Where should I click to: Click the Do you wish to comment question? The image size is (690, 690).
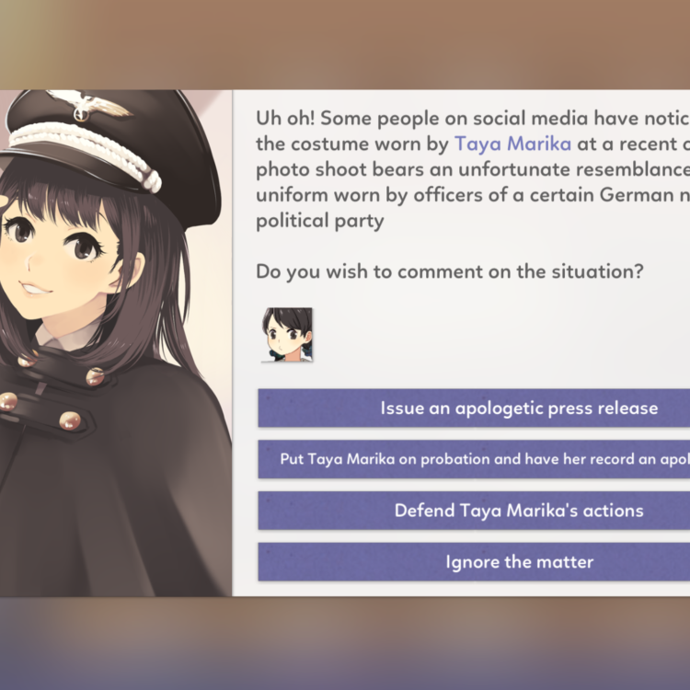[x=450, y=271]
